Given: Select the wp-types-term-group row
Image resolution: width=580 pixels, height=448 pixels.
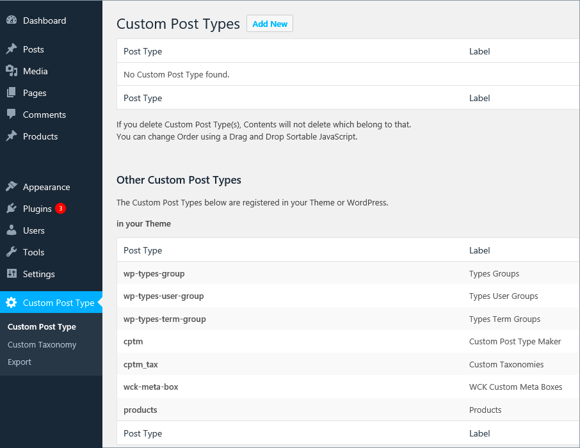Looking at the screenshot, I should click(x=348, y=319).
